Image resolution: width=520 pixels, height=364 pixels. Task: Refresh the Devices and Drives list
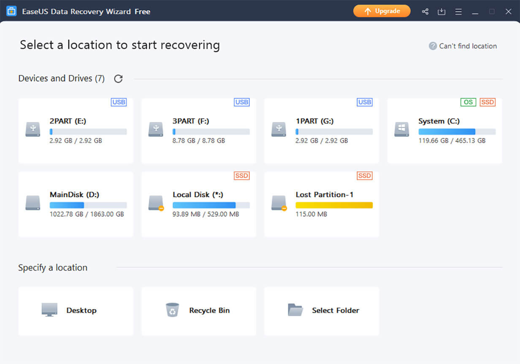pyautogui.click(x=119, y=79)
